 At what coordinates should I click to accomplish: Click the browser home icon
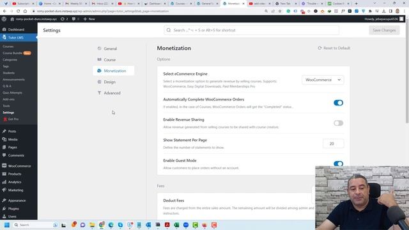[x=25, y=11]
